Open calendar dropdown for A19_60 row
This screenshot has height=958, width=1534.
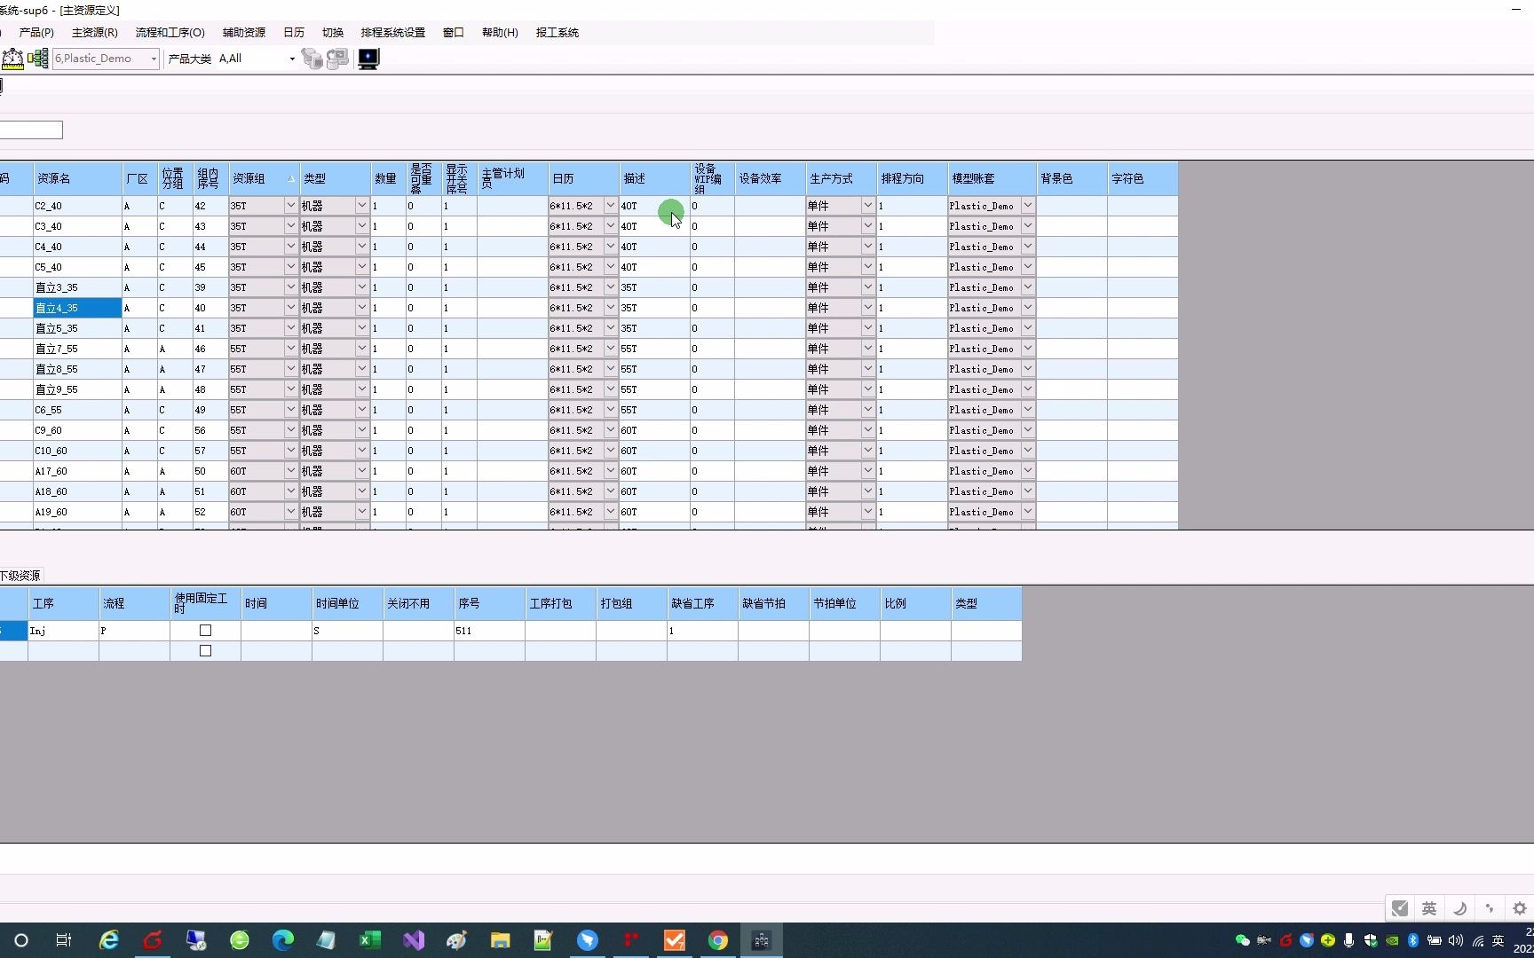point(610,511)
